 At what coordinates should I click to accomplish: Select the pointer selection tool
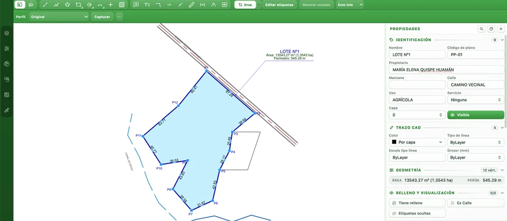click(x=20, y=5)
